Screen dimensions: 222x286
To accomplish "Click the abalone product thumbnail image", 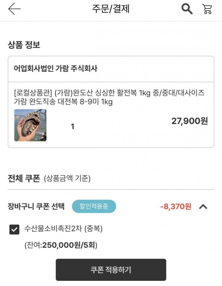I will tap(30, 125).
